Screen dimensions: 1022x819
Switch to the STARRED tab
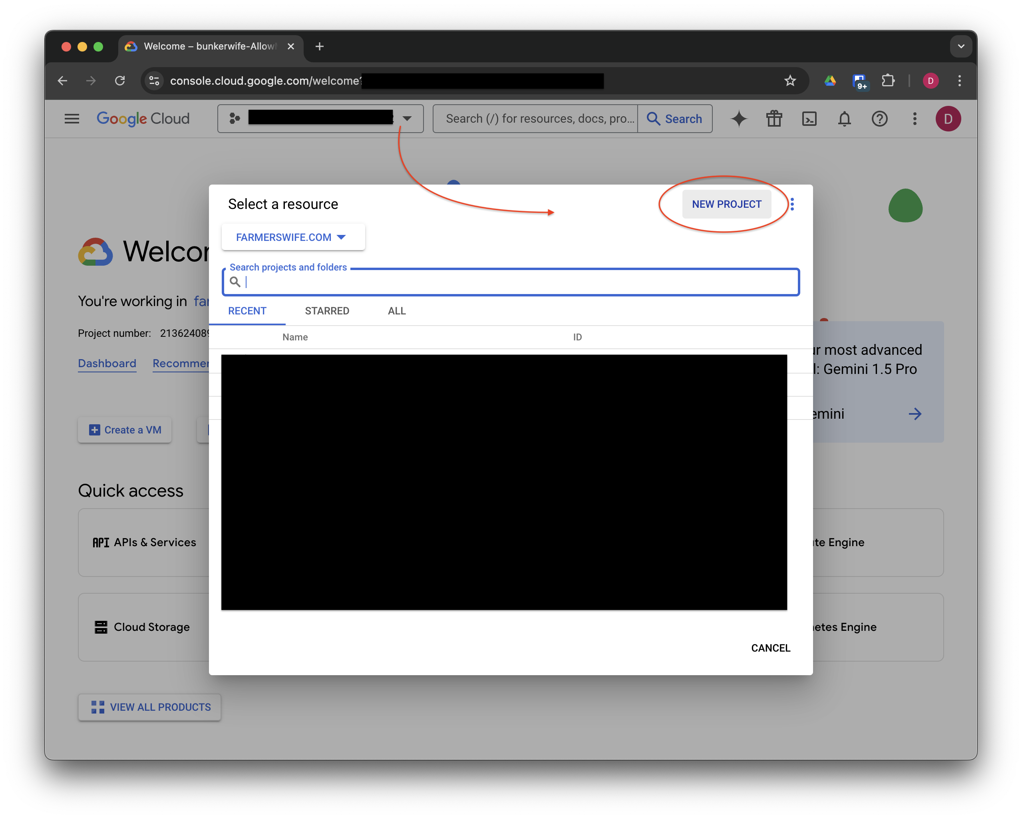(326, 311)
